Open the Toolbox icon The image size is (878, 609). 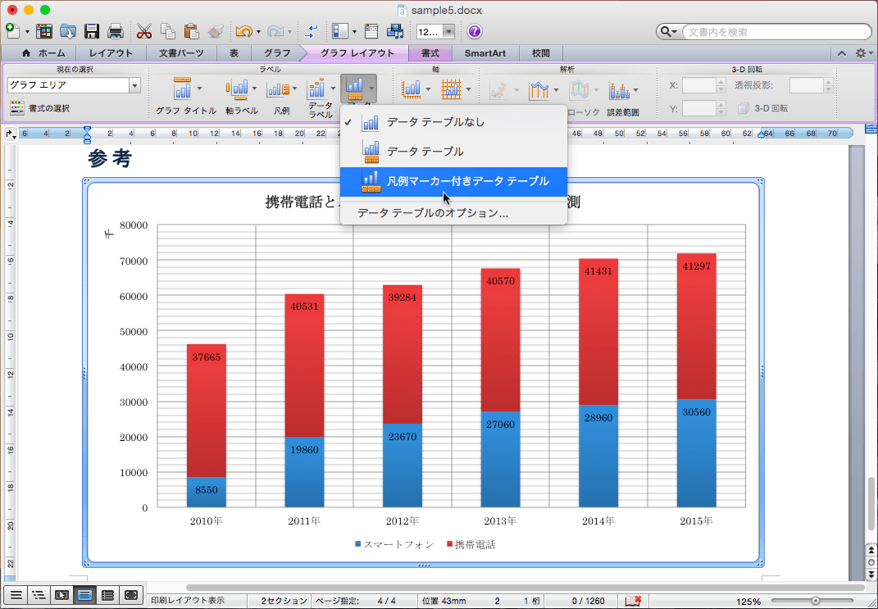[371, 31]
